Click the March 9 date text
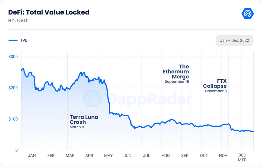The width and height of the screenshot is (262, 167). pyautogui.click(x=77, y=127)
